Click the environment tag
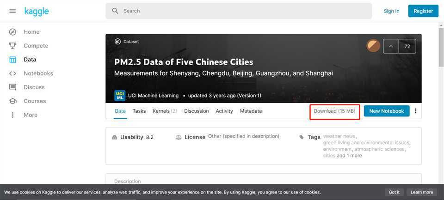 (337, 149)
